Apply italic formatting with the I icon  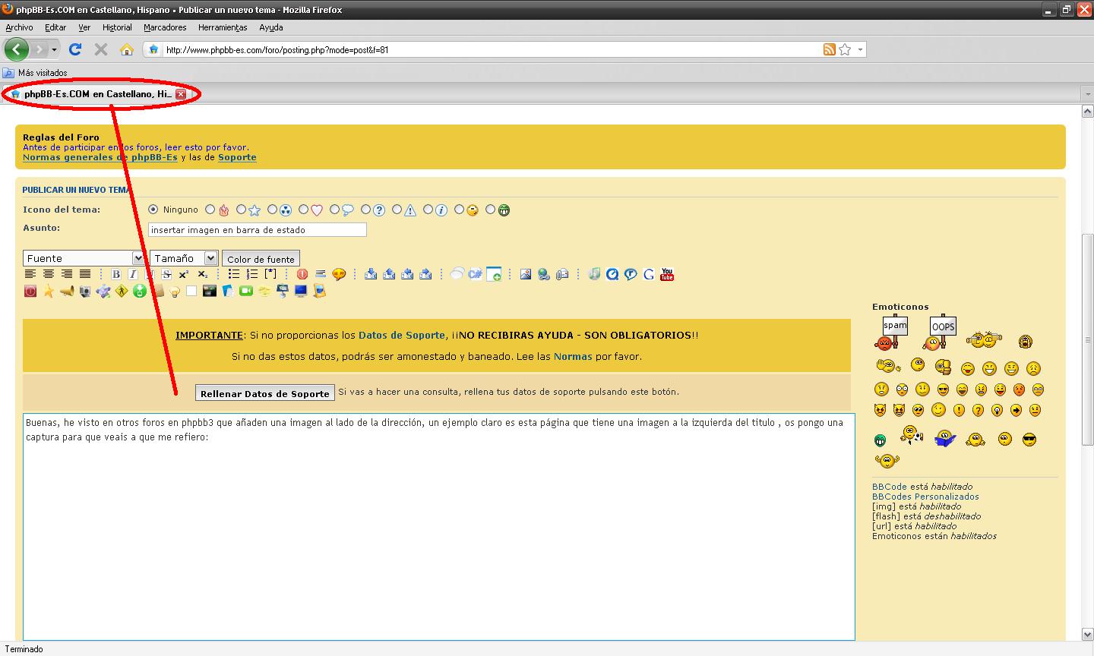tap(132, 274)
